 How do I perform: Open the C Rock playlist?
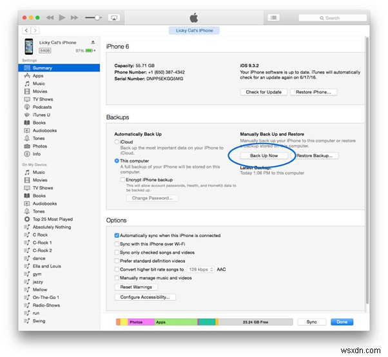59,235
